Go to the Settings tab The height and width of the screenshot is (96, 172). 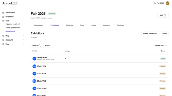(x=120, y=25)
